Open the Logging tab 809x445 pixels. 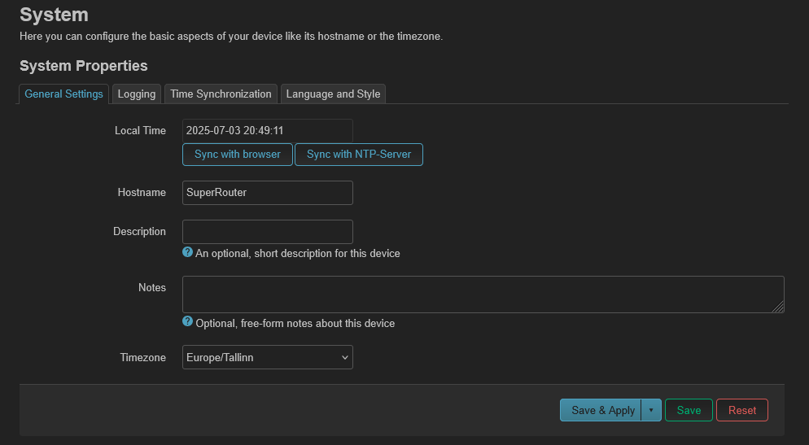137,94
